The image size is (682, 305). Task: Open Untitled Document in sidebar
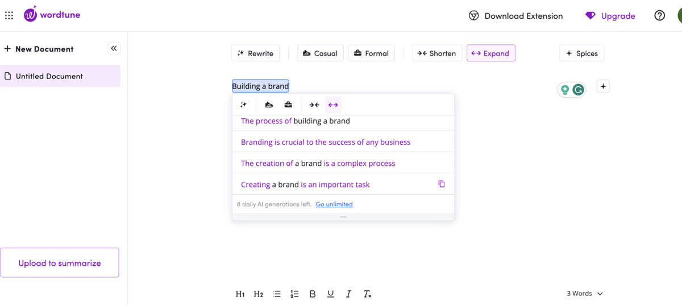tap(60, 76)
